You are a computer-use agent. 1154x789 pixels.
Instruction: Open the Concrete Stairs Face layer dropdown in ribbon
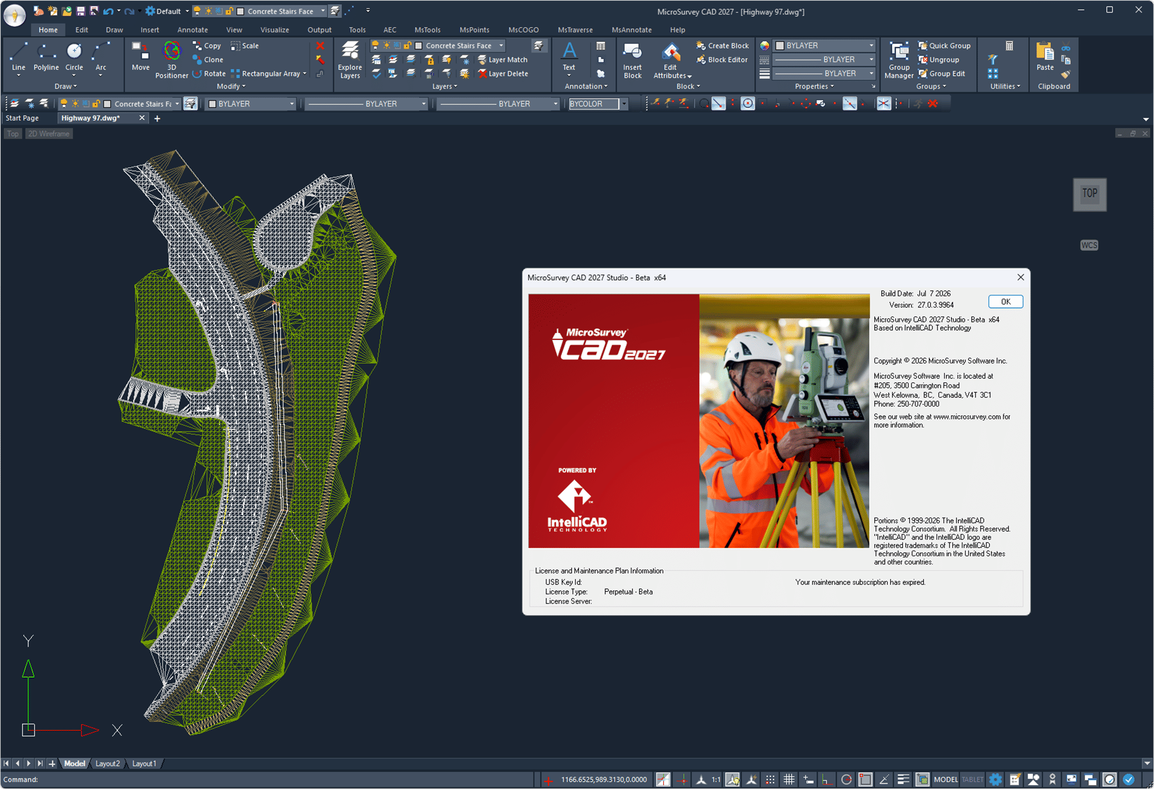(x=501, y=45)
